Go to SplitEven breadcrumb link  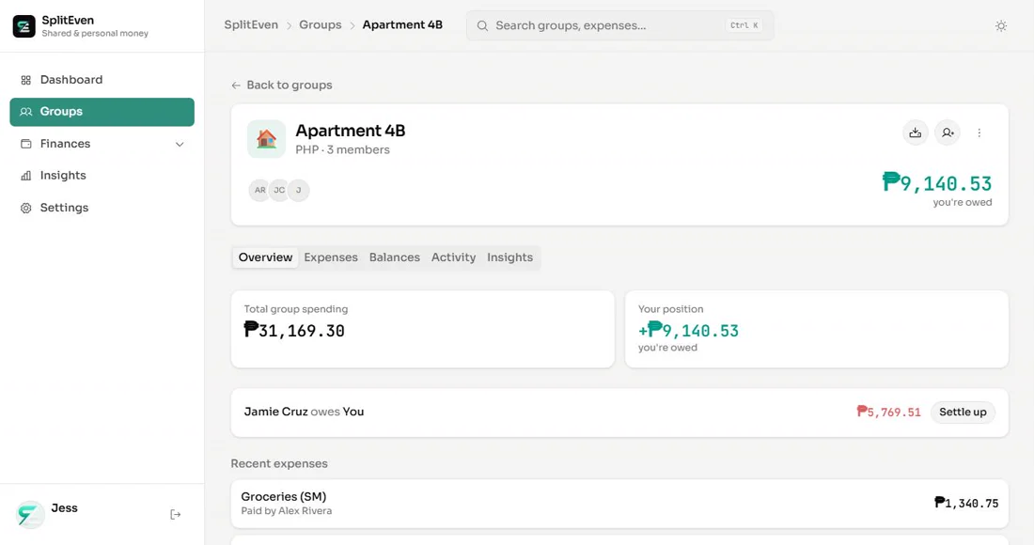(251, 25)
